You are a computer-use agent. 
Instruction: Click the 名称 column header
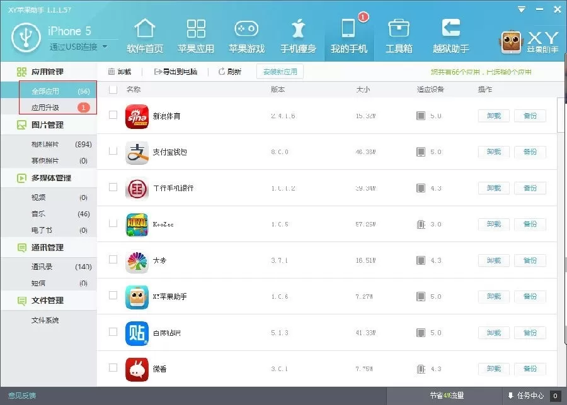(134, 89)
